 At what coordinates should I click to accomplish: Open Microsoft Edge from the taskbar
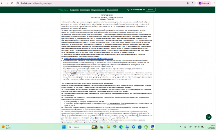121,127
